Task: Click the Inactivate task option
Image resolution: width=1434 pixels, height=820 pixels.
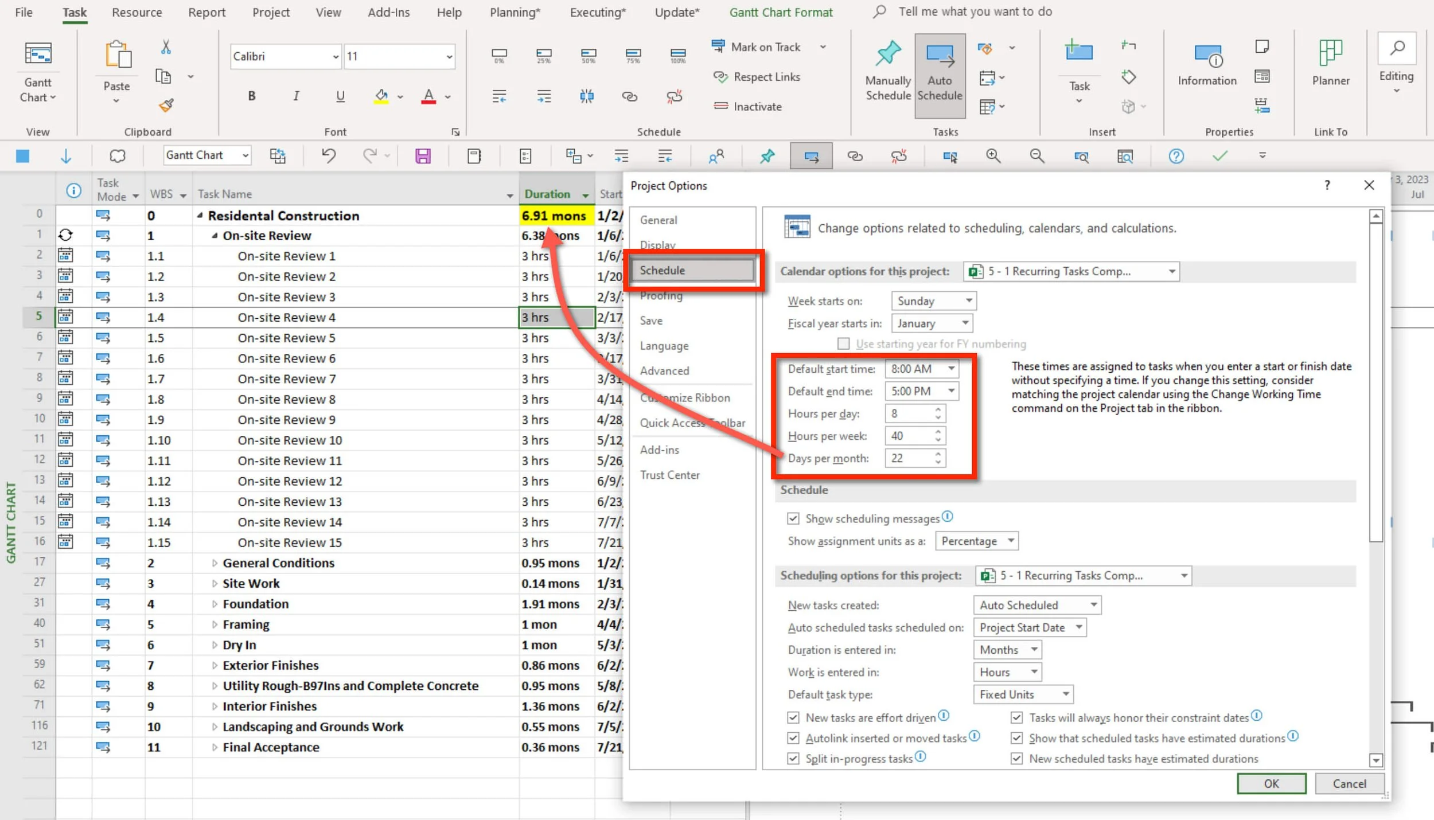Action: [x=747, y=107]
